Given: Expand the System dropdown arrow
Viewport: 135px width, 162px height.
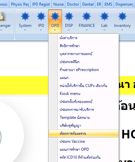Looking at the screenshot, I should coord(25,30).
